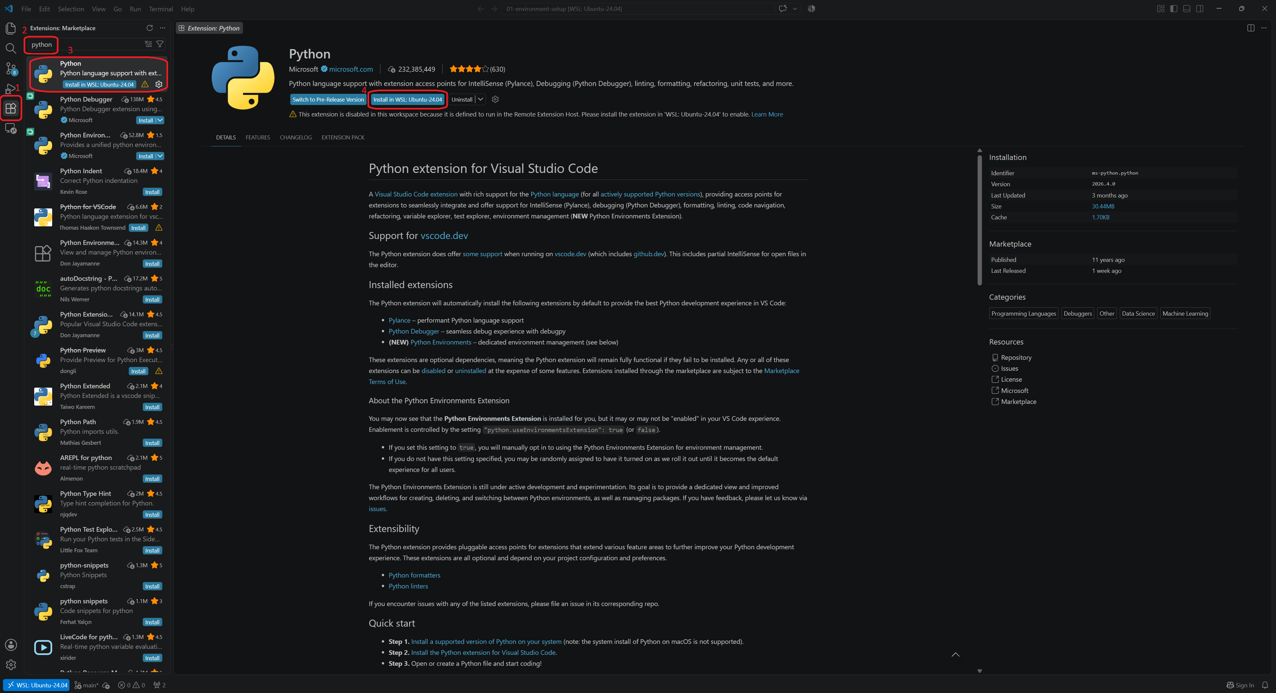The width and height of the screenshot is (1276, 693).
Task: Click main* branch in status bar
Action: click(86, 686)
